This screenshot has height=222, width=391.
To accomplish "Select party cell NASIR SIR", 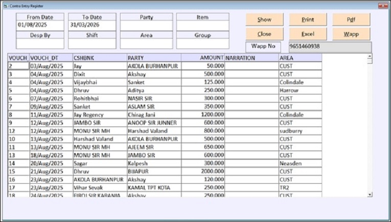I will click(154, 98).
